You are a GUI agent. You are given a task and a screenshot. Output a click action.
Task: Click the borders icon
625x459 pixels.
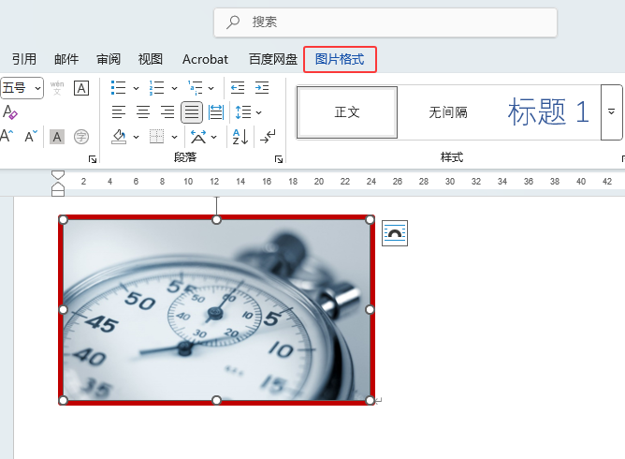tap(156, 137)
